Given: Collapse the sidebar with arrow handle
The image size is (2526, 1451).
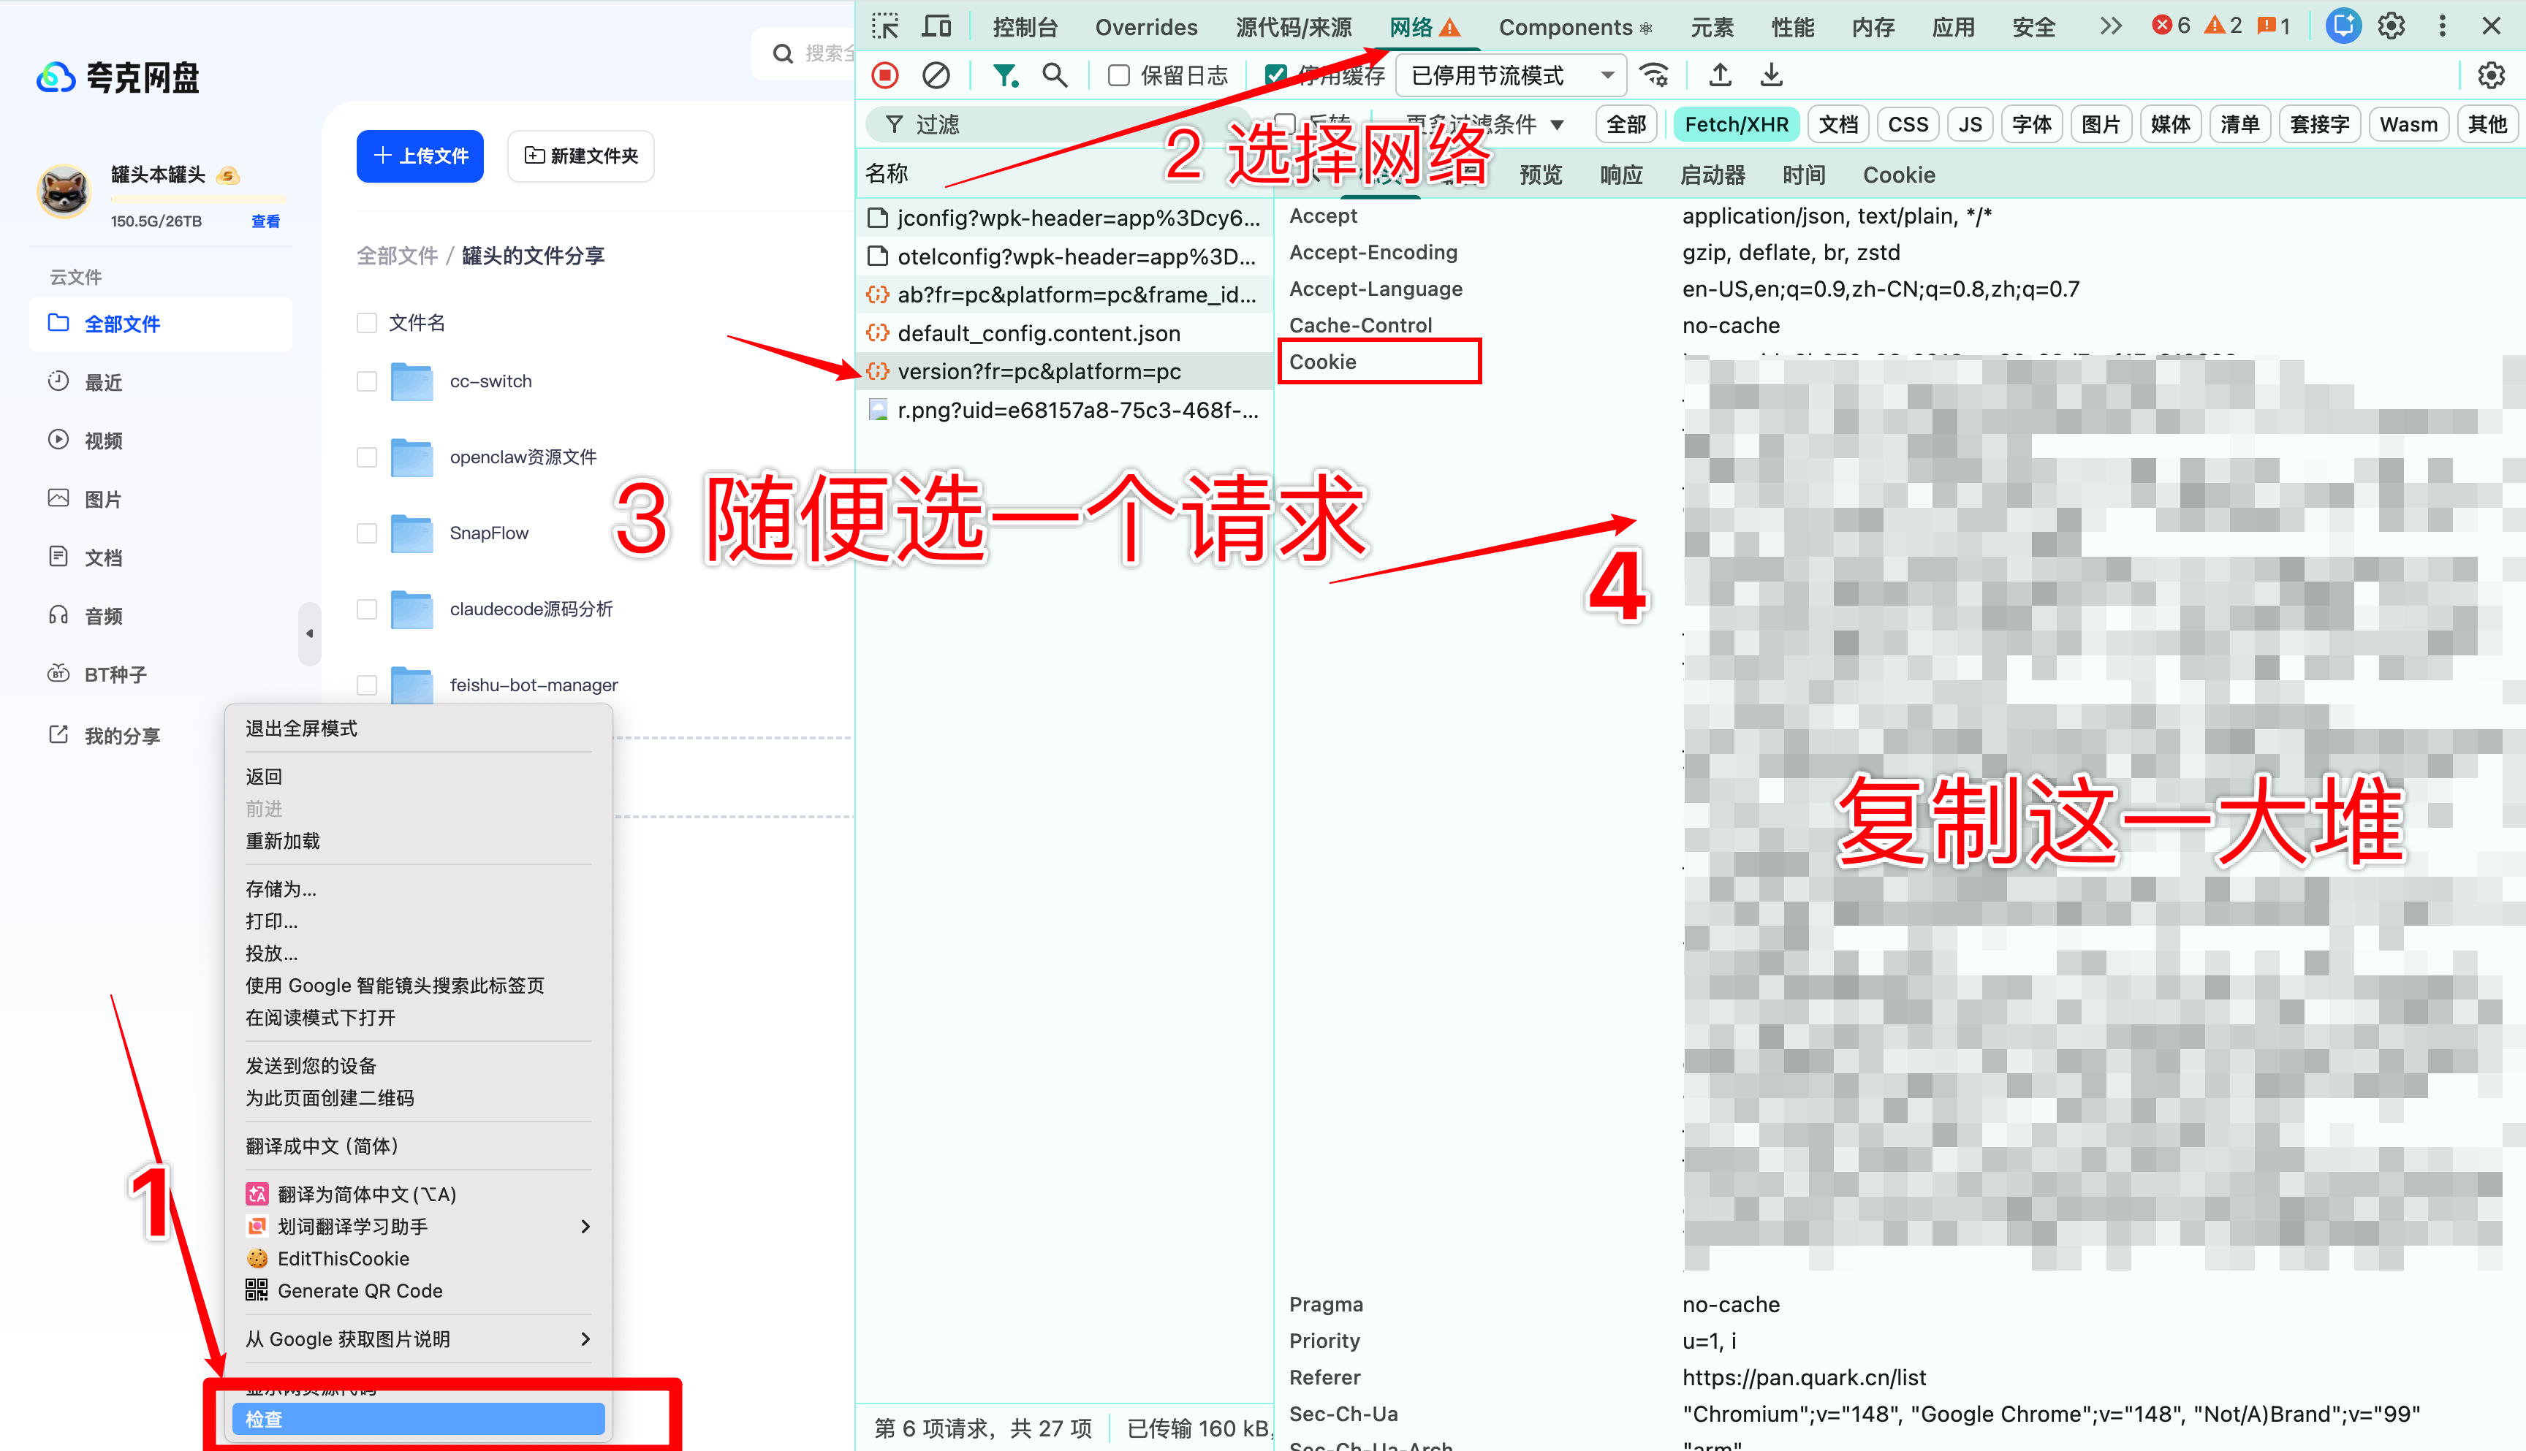Looking at the screenshot, I should (309, 633).
